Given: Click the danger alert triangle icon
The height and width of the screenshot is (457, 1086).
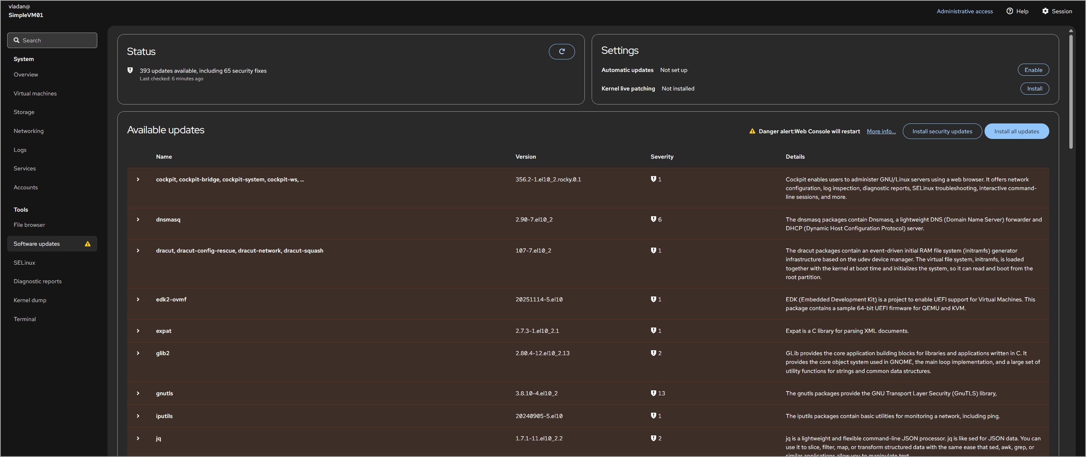Looking at the screenshot, I should pyautogui.click(x=752, y=131).
